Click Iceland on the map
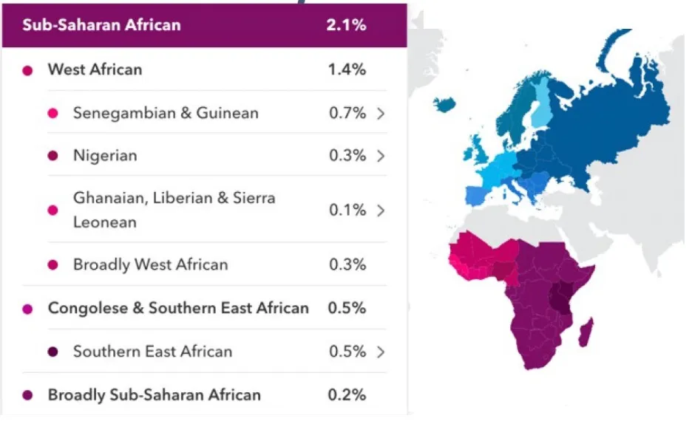Image resolution: width=692 pixels, height=421 pixels. point(445,105)
